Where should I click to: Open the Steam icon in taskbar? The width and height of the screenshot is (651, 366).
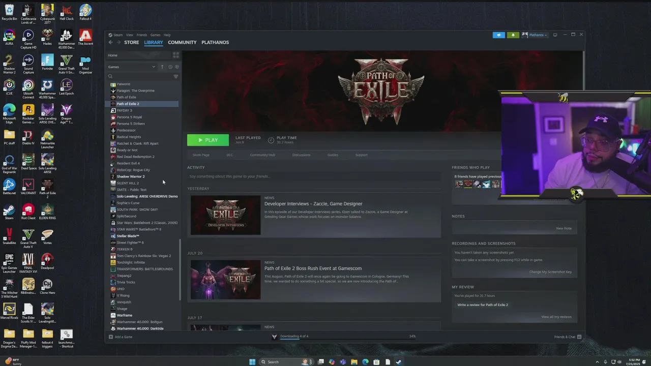[x=398, y=362]
